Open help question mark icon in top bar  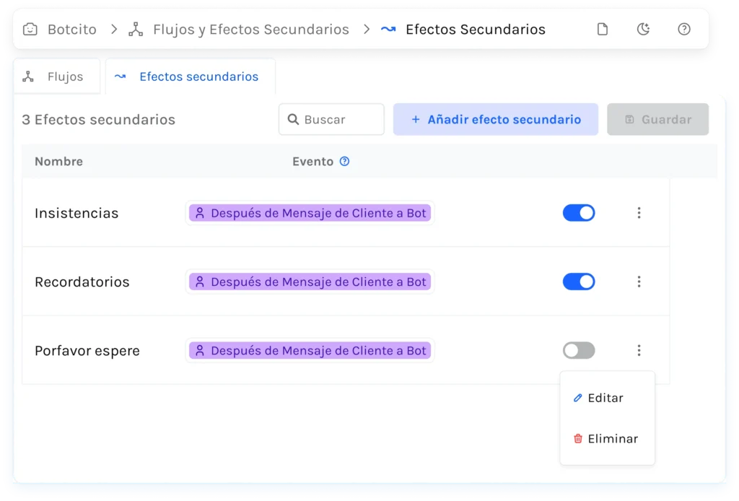684,30
